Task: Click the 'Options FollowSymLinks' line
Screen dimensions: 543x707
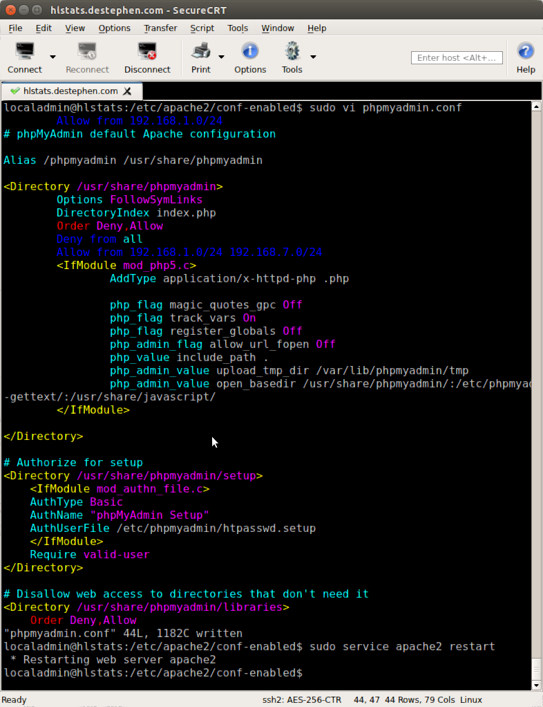Action: click(129, 200)
